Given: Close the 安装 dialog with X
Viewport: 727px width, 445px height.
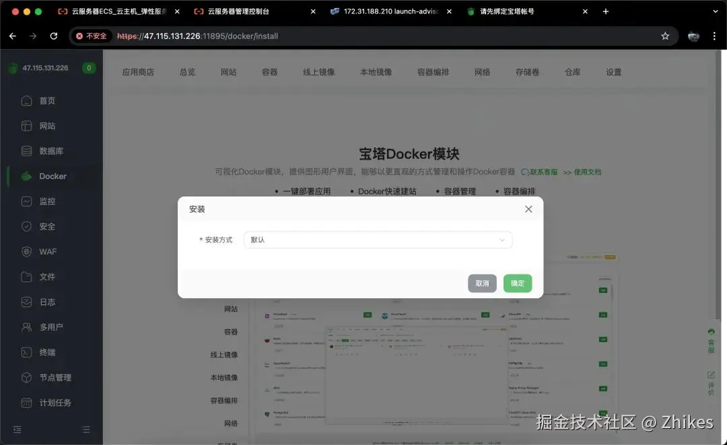Looking at the screenshot, I should (x=528, y=209).
